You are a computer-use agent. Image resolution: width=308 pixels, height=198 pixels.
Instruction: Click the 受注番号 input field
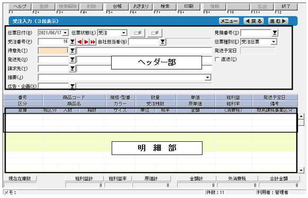53,42
